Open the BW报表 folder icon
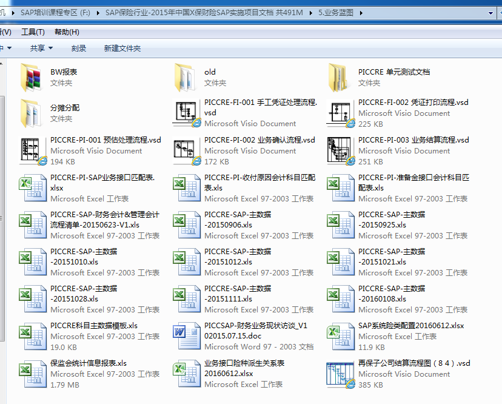Viewport: 502px width, 404px height. (x=31, y=78)
